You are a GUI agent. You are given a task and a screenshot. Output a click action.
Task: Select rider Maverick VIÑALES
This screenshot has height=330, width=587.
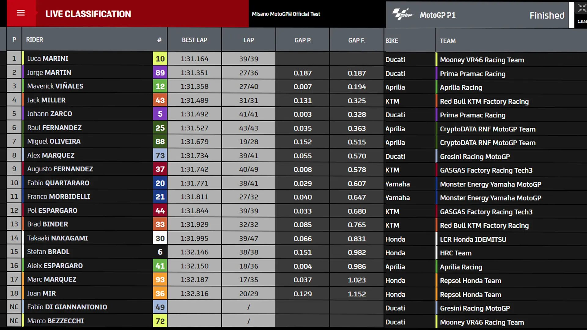(55, 86)
